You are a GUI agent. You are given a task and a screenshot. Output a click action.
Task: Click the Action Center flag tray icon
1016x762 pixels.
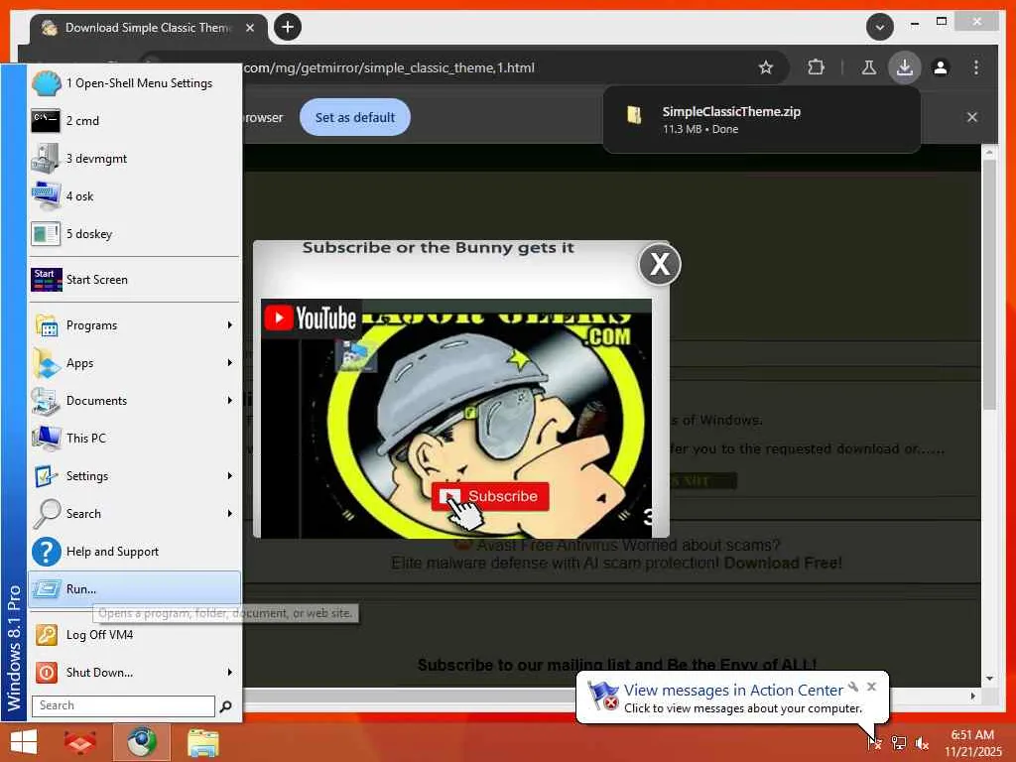click(x=874, y=743)
